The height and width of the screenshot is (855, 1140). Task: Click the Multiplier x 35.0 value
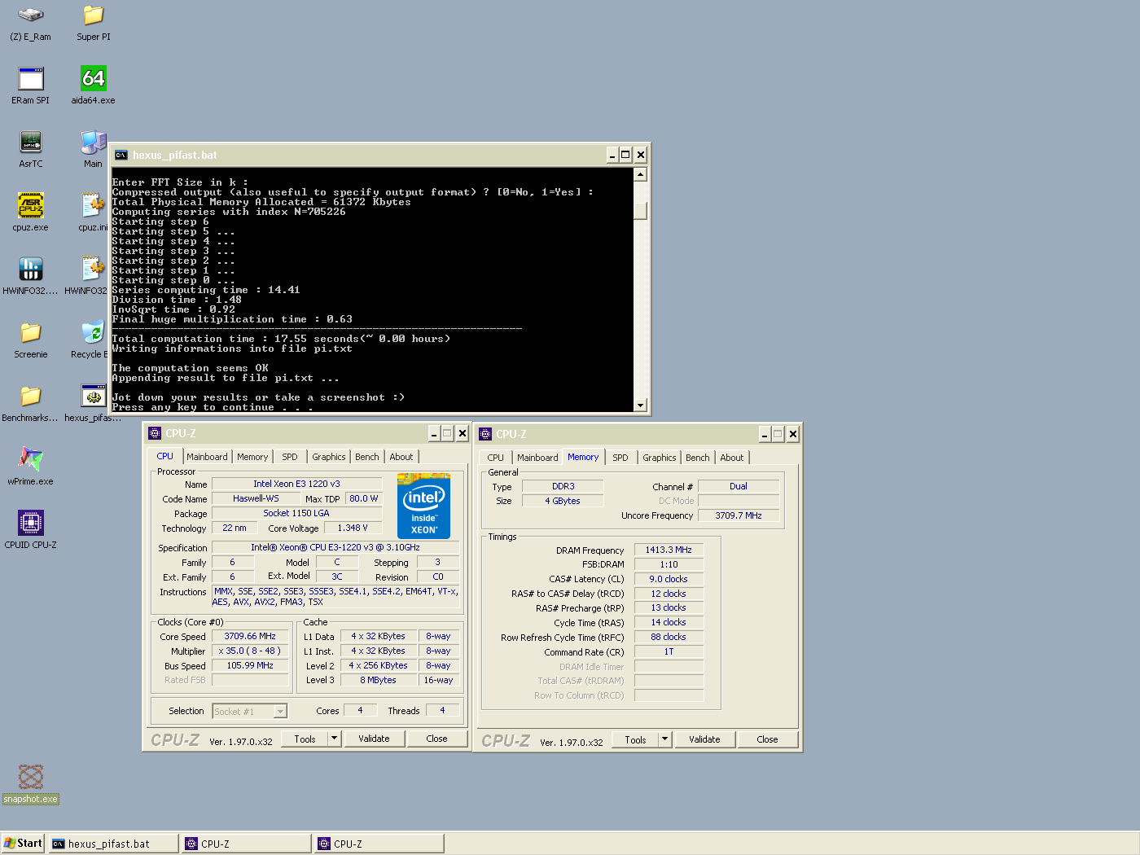250,651
